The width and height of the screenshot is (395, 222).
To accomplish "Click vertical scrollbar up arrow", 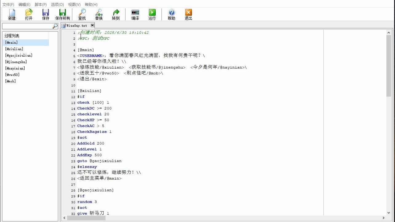I will tap(389, 33).
